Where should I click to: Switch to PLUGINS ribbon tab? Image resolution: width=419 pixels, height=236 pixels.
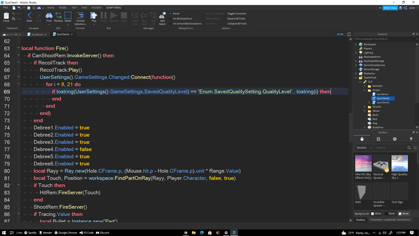tap(97, 8)
